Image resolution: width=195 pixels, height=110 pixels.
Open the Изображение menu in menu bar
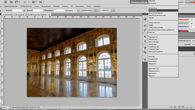[26, 6]
